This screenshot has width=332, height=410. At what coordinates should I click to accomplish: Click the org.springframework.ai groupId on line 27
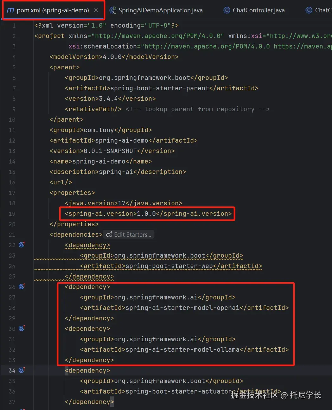coord(156,297)
